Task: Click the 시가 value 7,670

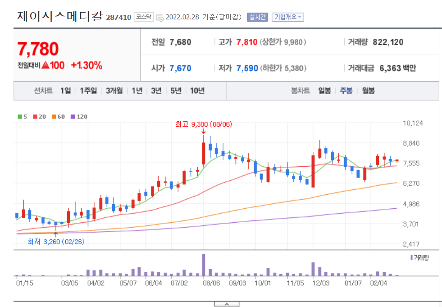Action: [180, 68]
